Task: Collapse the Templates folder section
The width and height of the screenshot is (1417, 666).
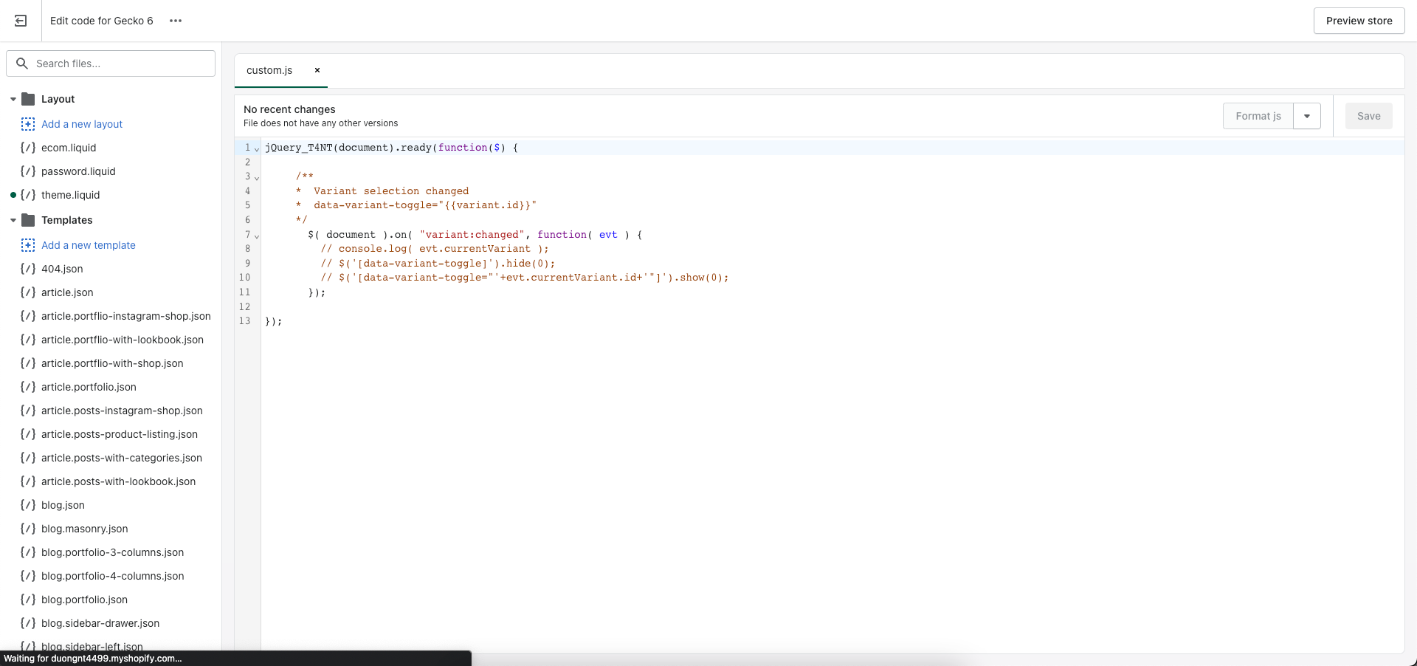Action: pos(13,220)
